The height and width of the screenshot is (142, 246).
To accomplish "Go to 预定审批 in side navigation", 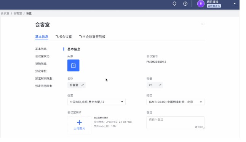I will (41, 71).
